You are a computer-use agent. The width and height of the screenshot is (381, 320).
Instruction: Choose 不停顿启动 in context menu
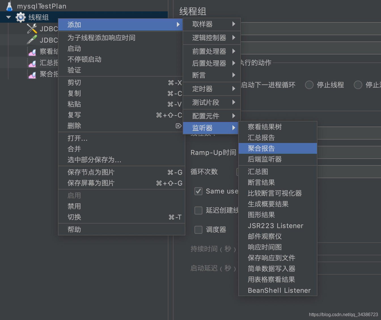pos(120,59)
